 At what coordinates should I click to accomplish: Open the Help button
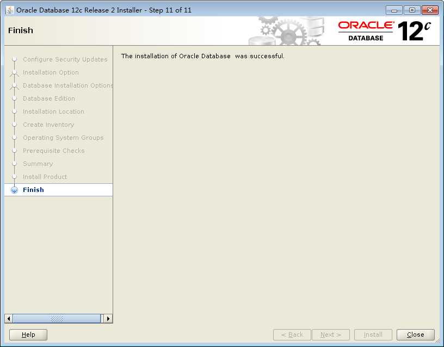[x=28, y=334]
